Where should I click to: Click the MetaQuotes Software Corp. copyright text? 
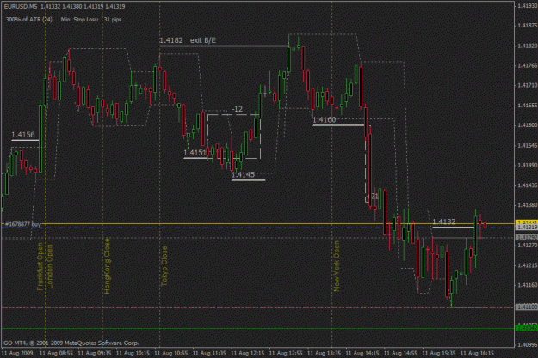(x=71, y=343)
